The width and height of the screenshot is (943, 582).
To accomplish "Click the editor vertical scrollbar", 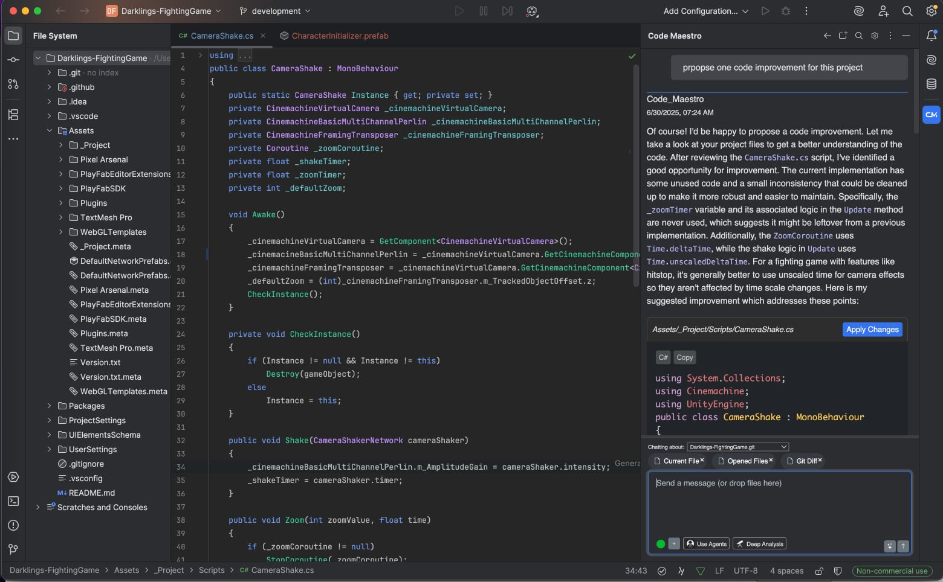I will click(635, 175).
